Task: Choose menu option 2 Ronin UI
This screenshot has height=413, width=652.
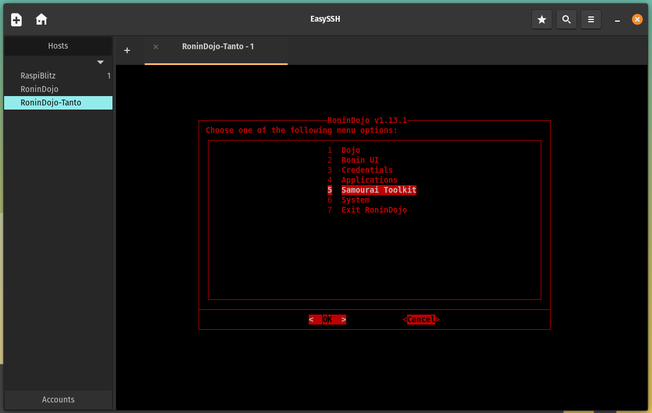Action: (x=353, y=160)
